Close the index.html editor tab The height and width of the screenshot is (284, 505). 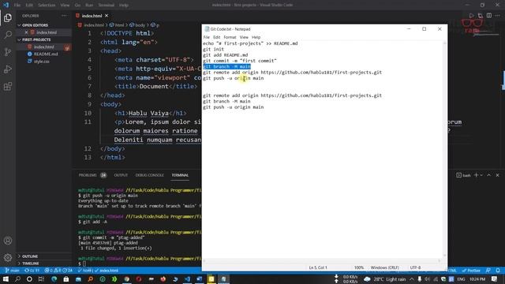click(107, 16)
